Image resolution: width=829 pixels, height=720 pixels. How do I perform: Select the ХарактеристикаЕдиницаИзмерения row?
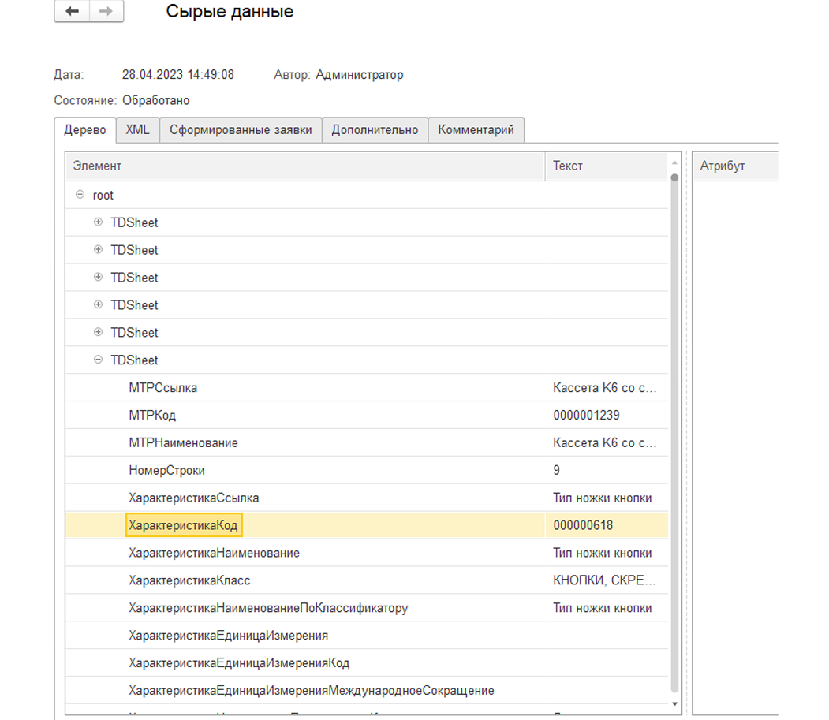click(x=367, y=635)
